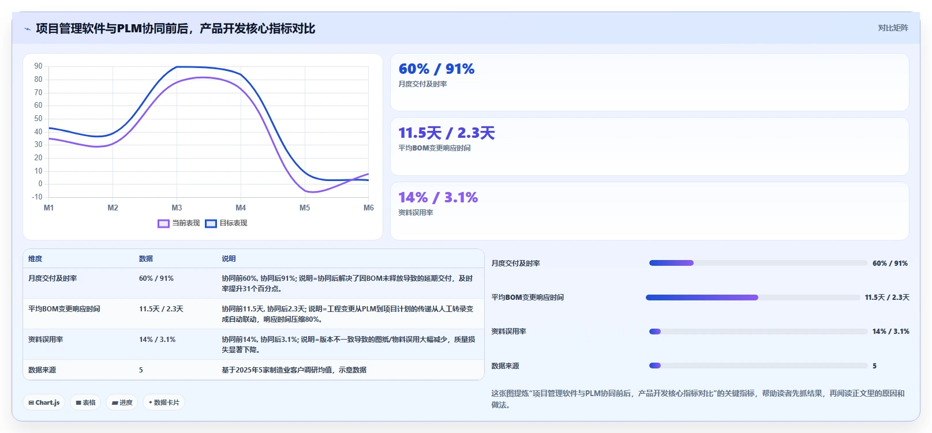
Task: Click the Chart.js tag chip
Action: (44, 402)
